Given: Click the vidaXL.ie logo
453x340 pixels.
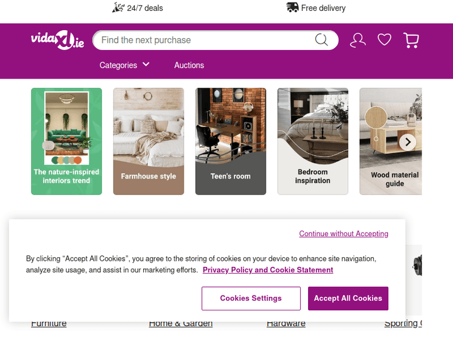Looking at the screenshot, I should 57,40.
